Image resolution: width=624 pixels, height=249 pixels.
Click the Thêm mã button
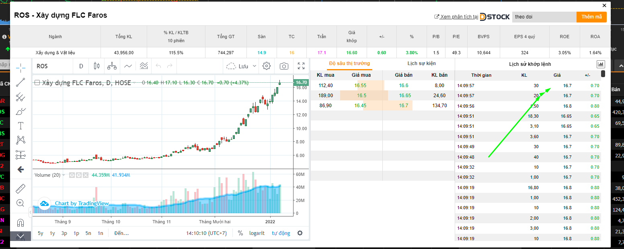coord(591,17)
